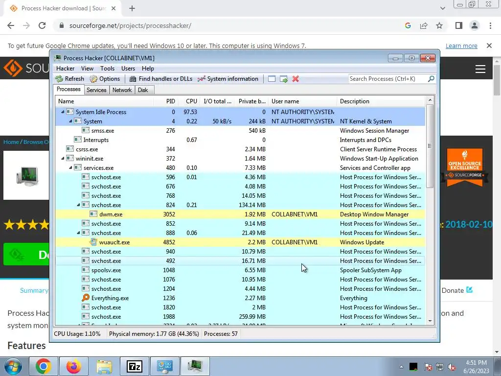This screenshot has height=376, width=501.
Task: Click Everything.exe magnifier process icon
Action: (86, 298)
